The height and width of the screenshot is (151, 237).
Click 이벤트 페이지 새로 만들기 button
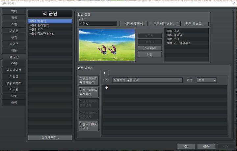point(89,80)
